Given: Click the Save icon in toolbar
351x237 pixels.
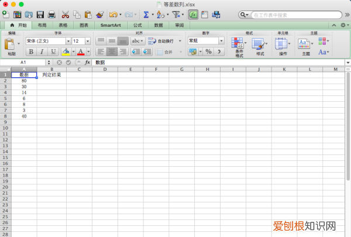Looking at the screenshot, I should click(x=40, y=14).
